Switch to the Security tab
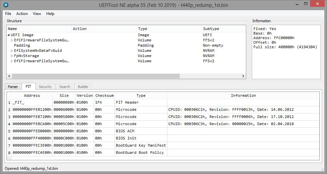 tap(45, 87)
